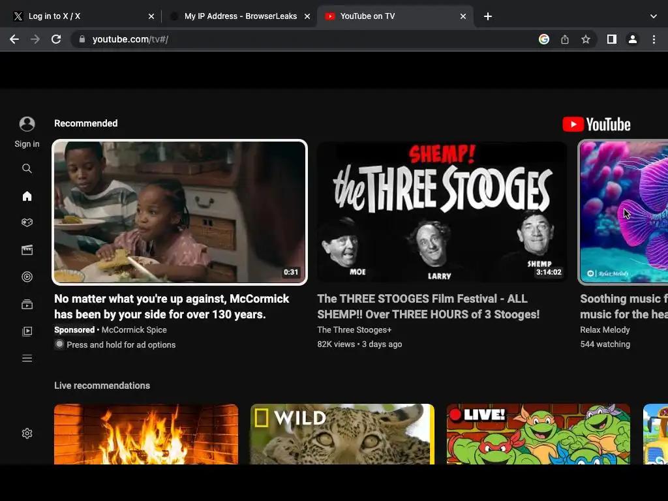Open the fireplace live stream thumbnail
The height and width of the screenshot is (501, 668).
pyautogui.click(x=146, y=434)
